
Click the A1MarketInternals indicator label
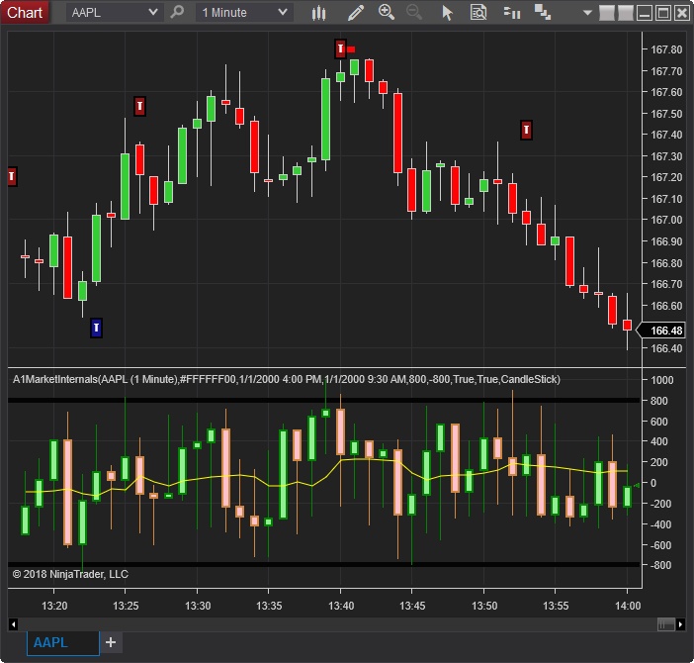[x=287, y=379]
